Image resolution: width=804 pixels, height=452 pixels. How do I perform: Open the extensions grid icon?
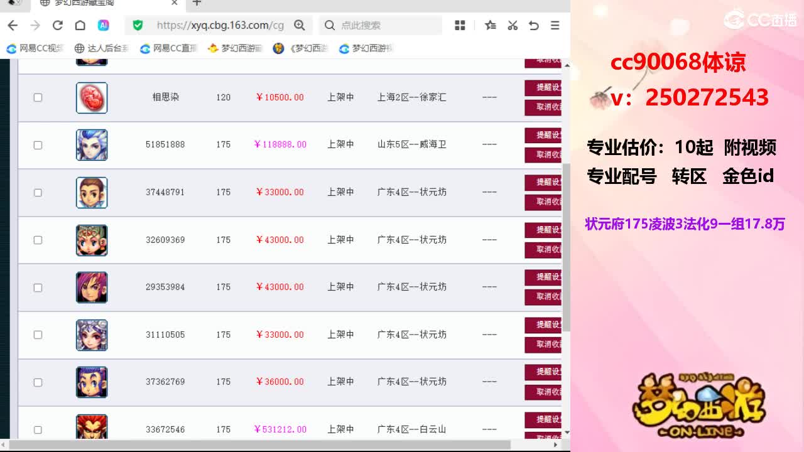click(460, 25)
